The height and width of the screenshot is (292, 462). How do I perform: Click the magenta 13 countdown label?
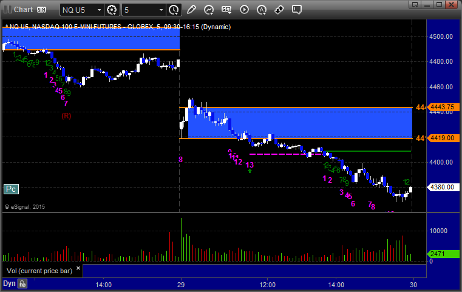250,165
